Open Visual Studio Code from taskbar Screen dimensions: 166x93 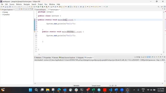click(x=110, y=90)
